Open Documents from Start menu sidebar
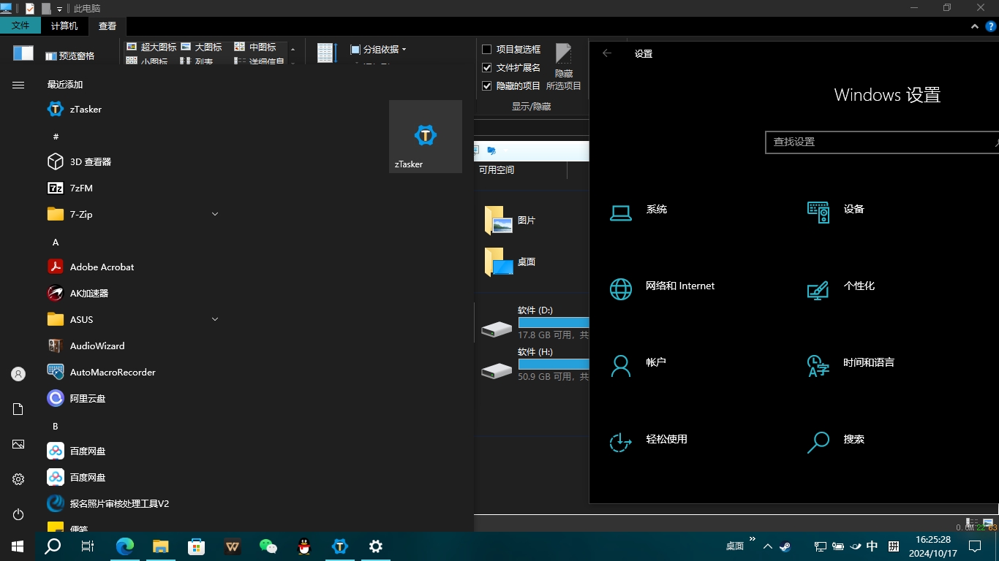 pos(18,409)
